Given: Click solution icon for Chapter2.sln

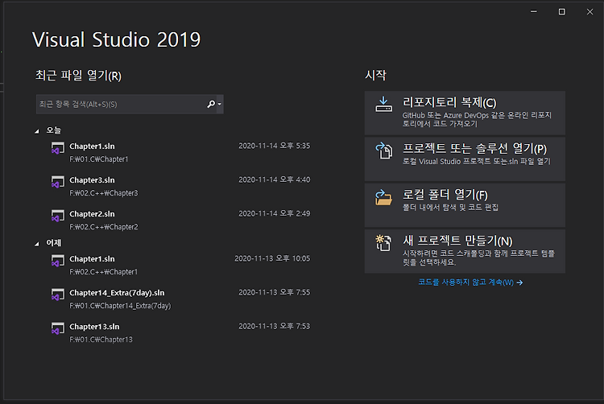Looking at the screenshot, I should pyautogui.click(x=58, y=216).
